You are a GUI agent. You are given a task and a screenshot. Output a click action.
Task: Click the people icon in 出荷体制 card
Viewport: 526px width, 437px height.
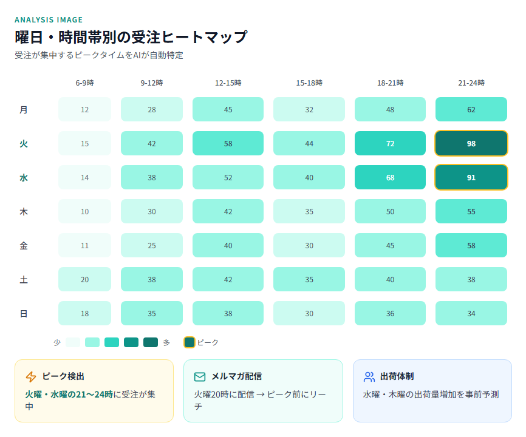[369, 377]
